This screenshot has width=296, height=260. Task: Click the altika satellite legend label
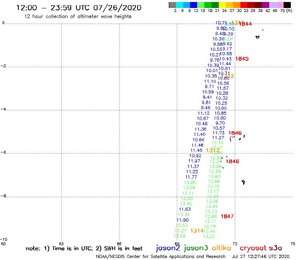tap(222, 248)
